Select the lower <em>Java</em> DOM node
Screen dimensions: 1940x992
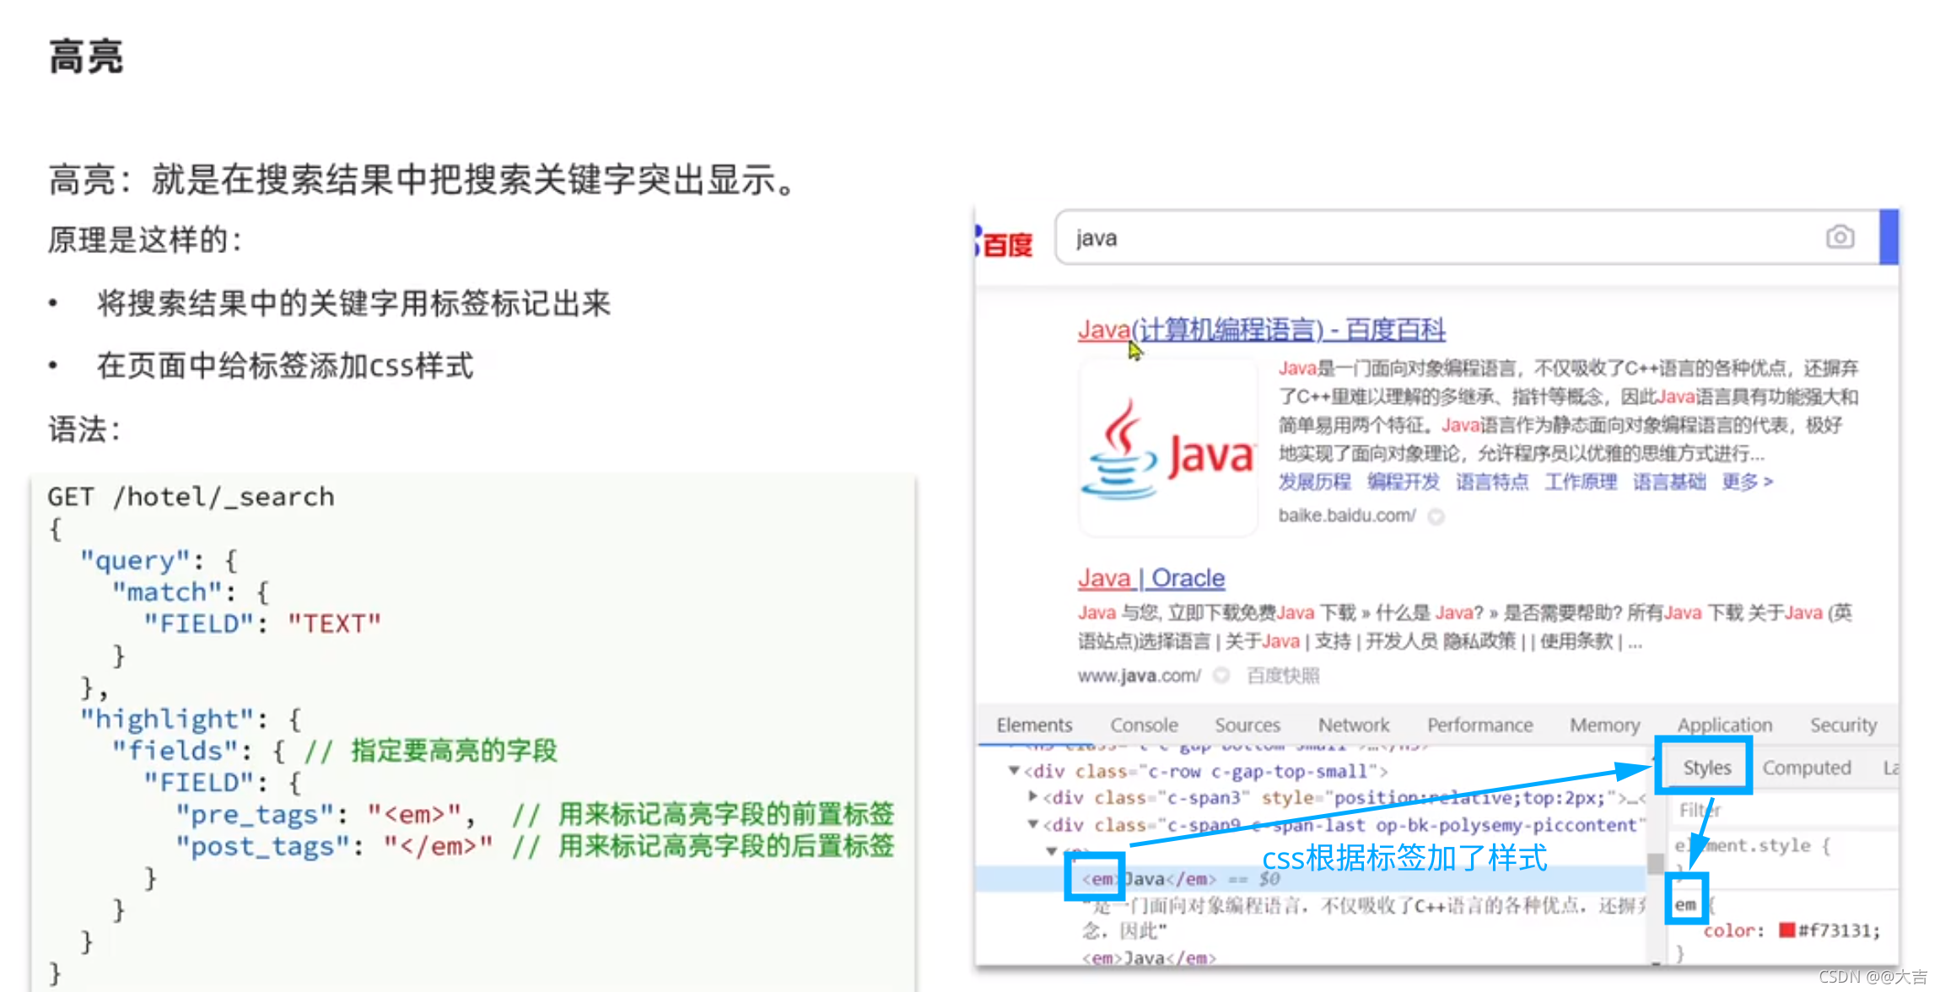click(x=1149, y=957)
